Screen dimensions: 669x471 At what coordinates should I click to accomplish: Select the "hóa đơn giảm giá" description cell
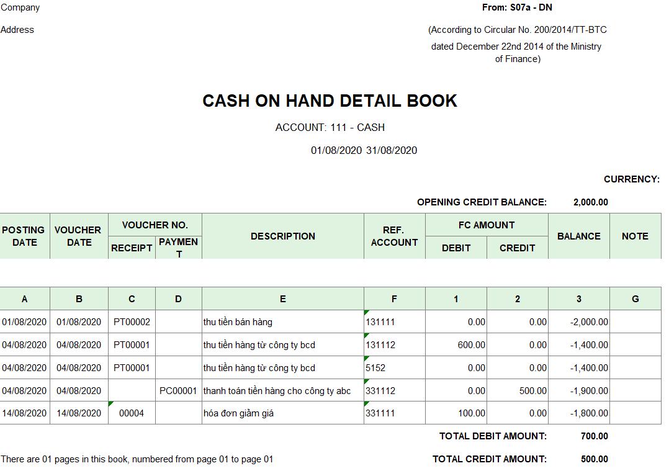282,413
